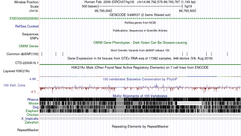Open Publications: Sequences in Scientific Articles title
This screenshot has height=136, width=241.
tap(140, 31)
